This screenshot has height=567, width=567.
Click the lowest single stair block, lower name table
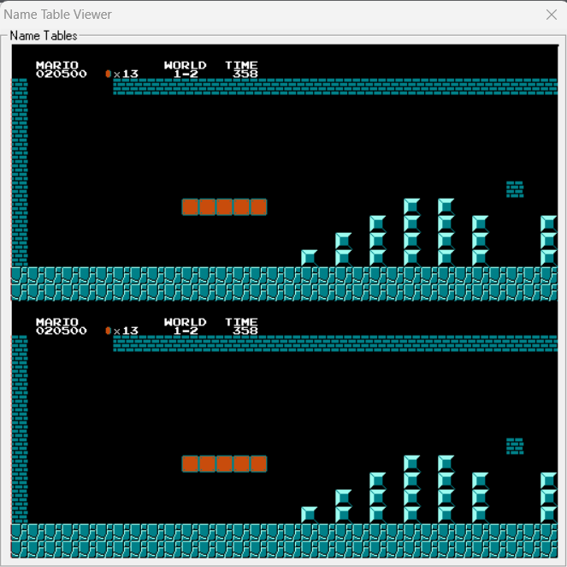(310, 515)
